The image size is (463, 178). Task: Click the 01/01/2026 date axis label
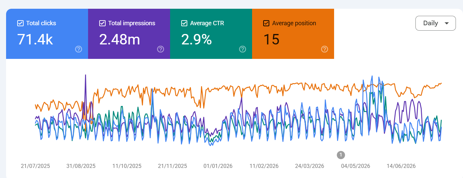tap(218, 166)
